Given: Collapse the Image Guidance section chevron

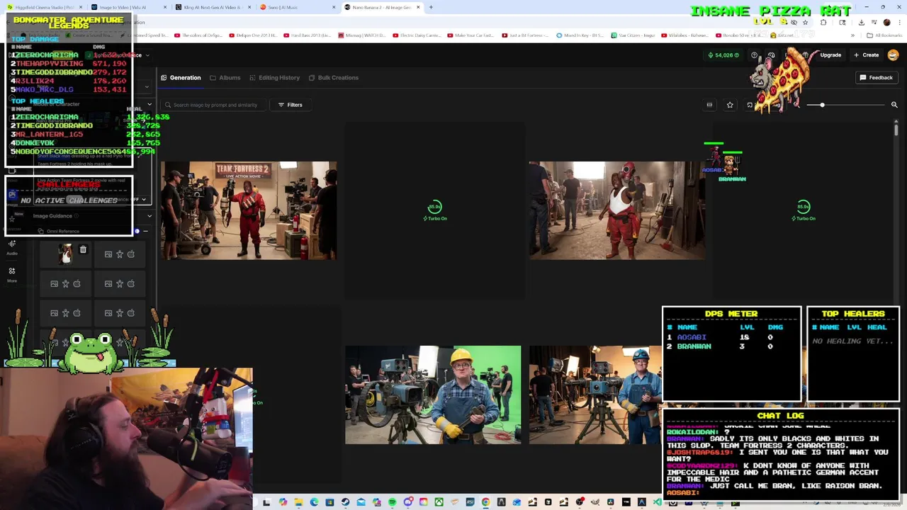Looking at the screenshot, I should (x=149, y=216).
